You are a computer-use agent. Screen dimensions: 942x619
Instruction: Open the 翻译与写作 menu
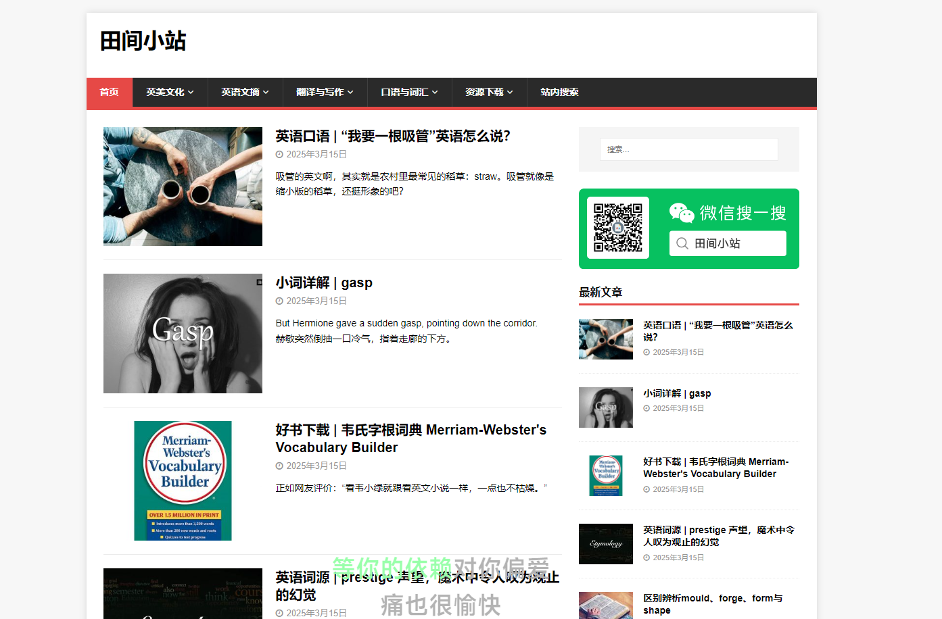coord(325,93)
